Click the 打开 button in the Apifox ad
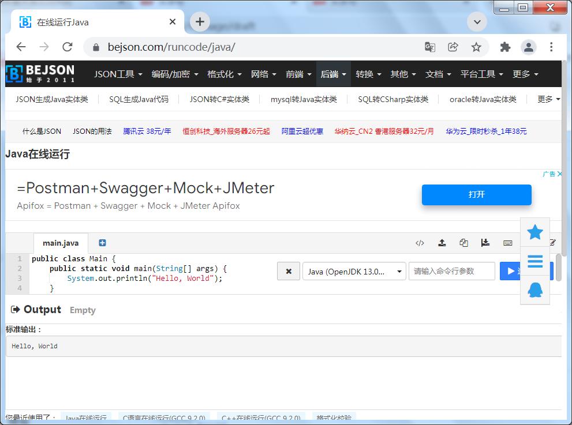572x425 pixels. click(476, 195)
